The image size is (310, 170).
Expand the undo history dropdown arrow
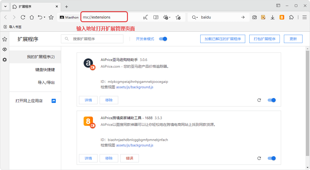point(44,17)
